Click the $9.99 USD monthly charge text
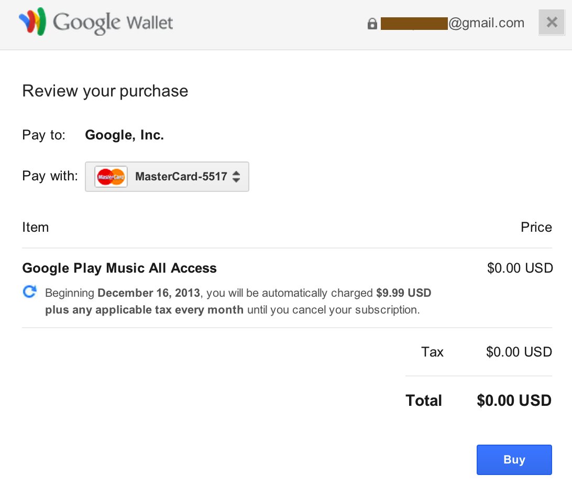The height and width of the screenshot is (496, 572). pos(403,293)
